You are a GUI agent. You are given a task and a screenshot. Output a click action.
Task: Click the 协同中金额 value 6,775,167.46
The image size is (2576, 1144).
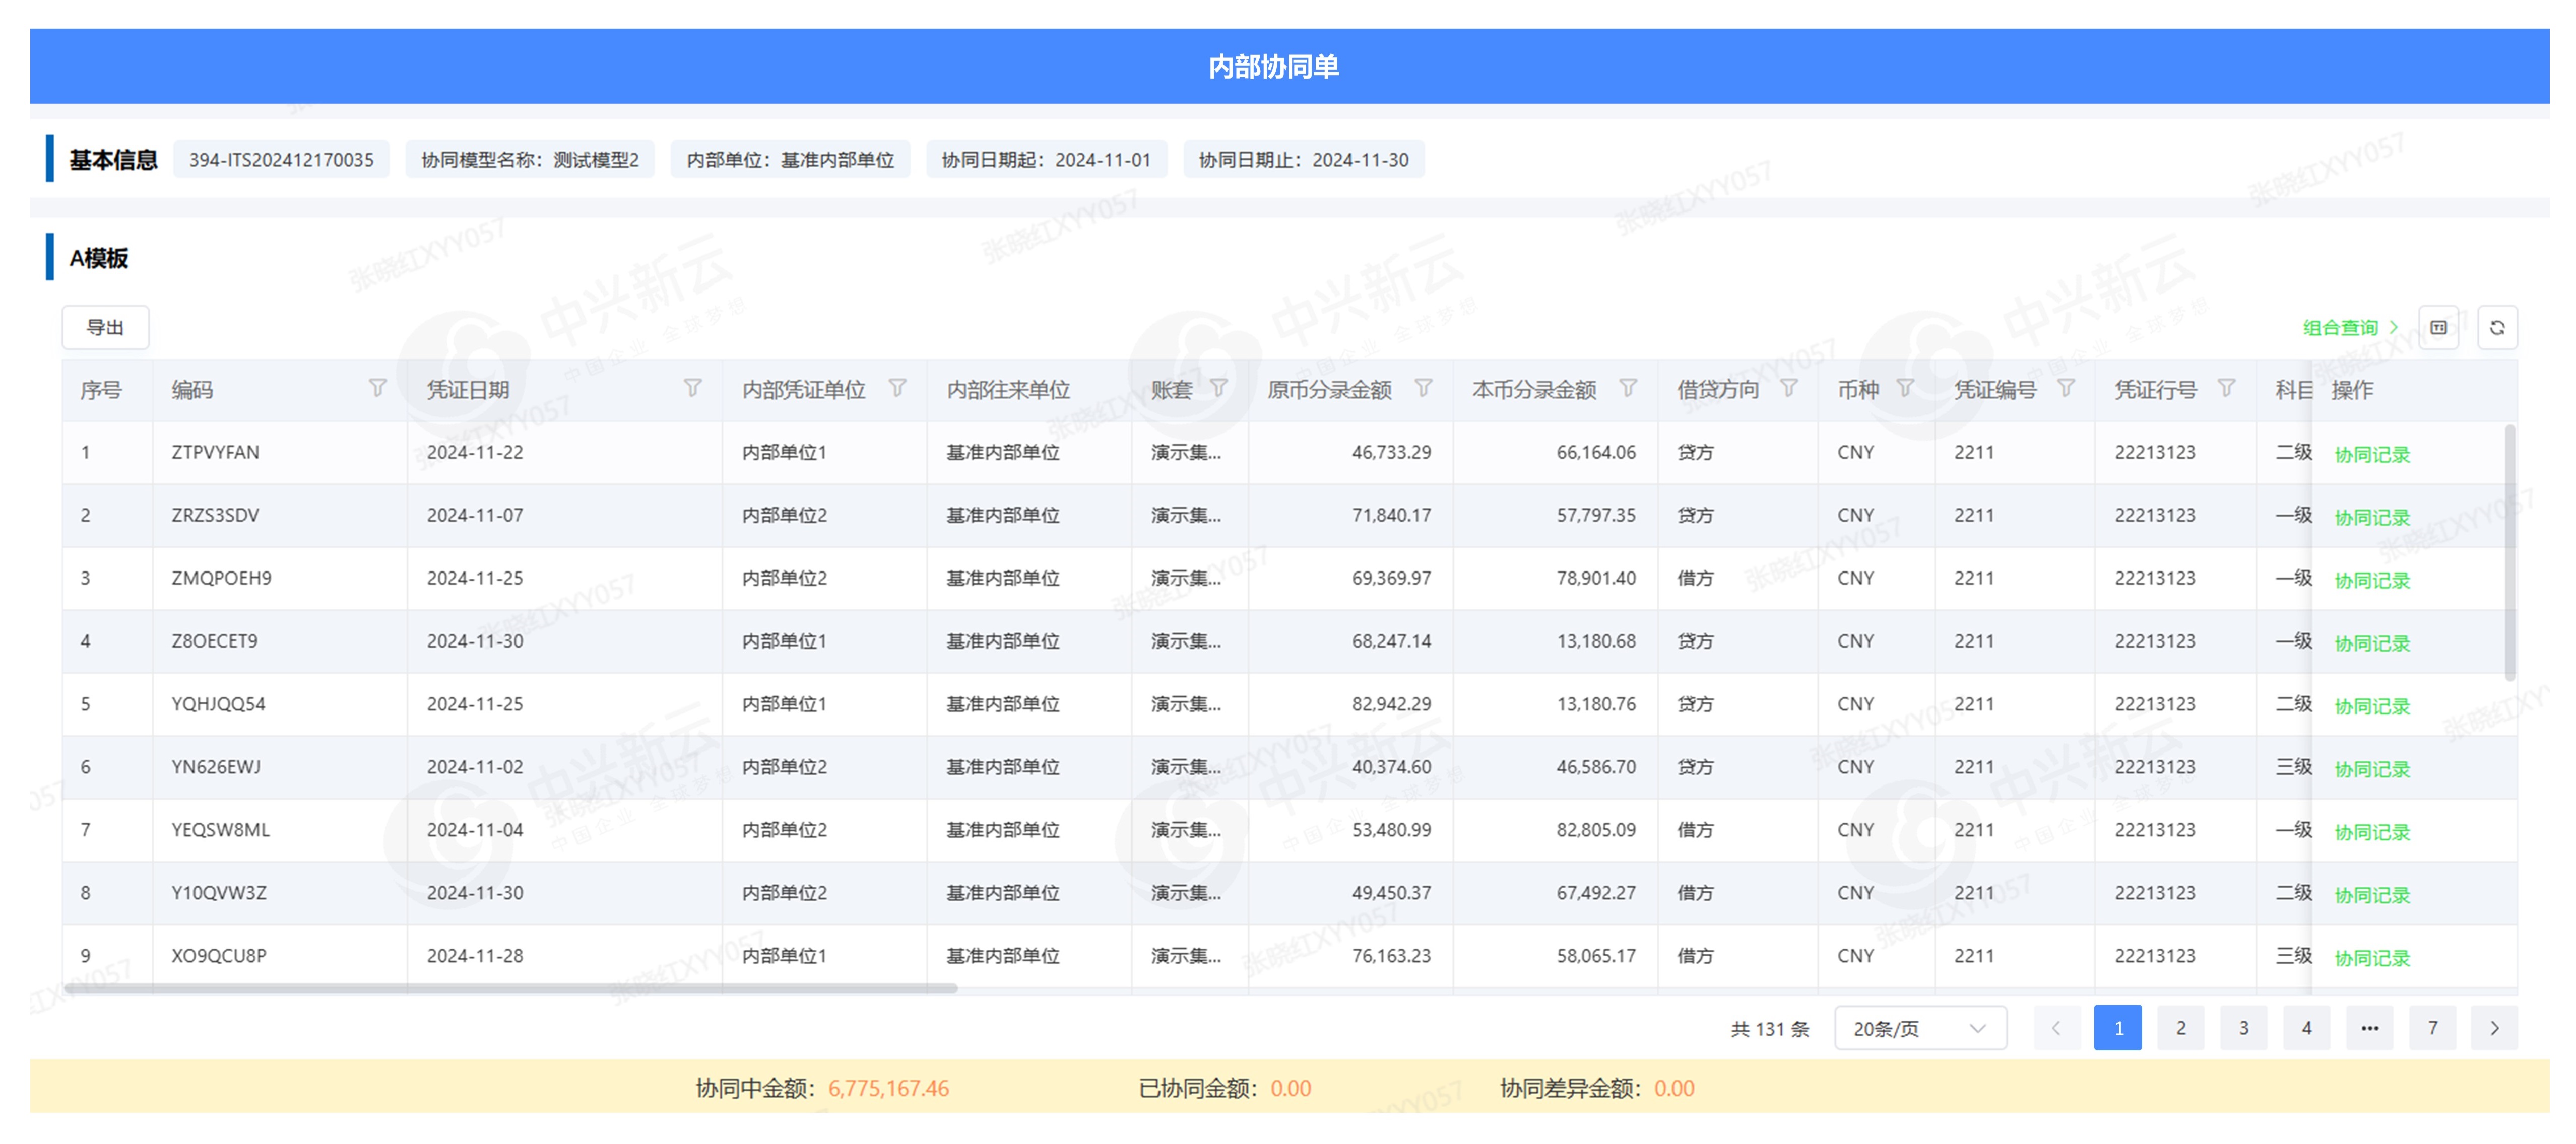[888, 1088]
